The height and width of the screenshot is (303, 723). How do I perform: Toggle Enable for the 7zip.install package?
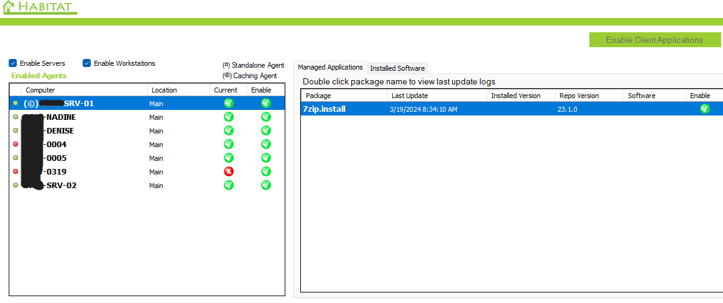(704, 109)
